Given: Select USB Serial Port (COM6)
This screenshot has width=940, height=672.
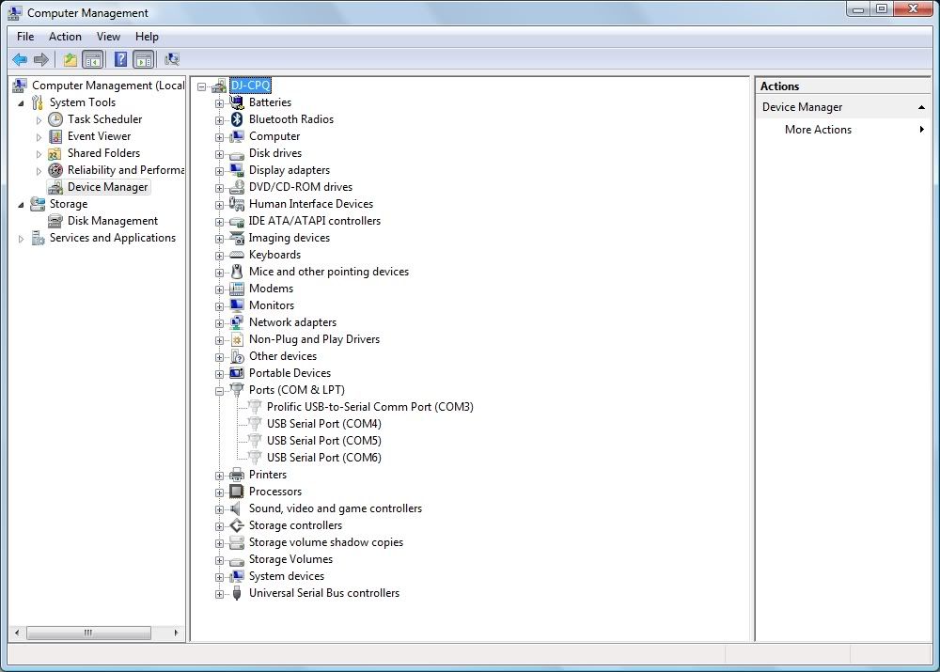Looking at the screenshot, I should point(323,458).
